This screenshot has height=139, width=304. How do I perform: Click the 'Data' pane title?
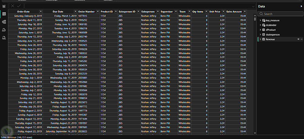click(261, 6)
